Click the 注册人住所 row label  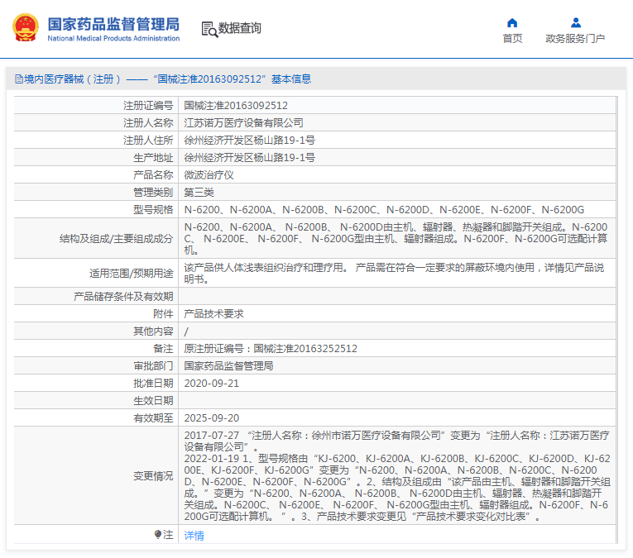(148, 141)
